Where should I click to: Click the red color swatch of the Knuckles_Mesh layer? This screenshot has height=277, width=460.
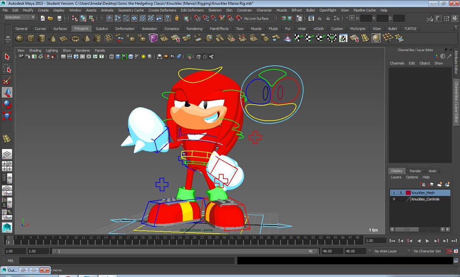click(x=408, y=193)
